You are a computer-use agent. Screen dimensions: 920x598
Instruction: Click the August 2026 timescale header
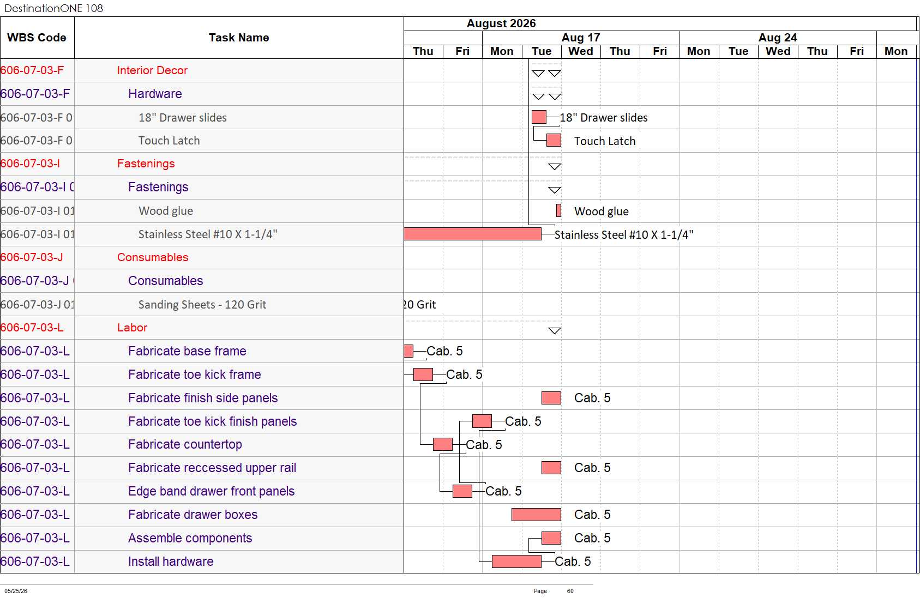501,23
